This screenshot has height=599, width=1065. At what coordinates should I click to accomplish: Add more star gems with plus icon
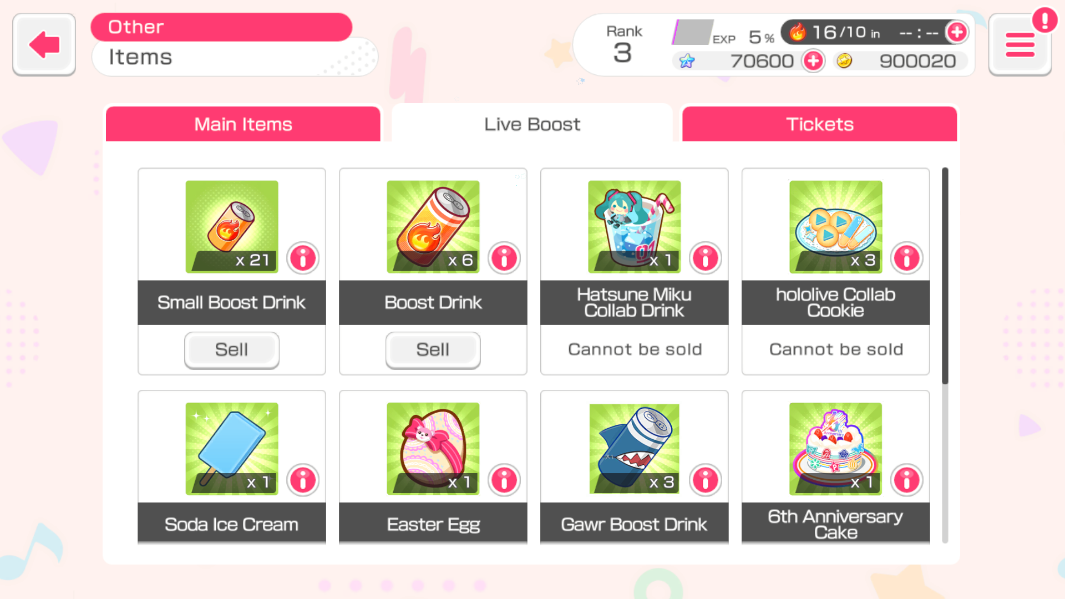[813, 61]
